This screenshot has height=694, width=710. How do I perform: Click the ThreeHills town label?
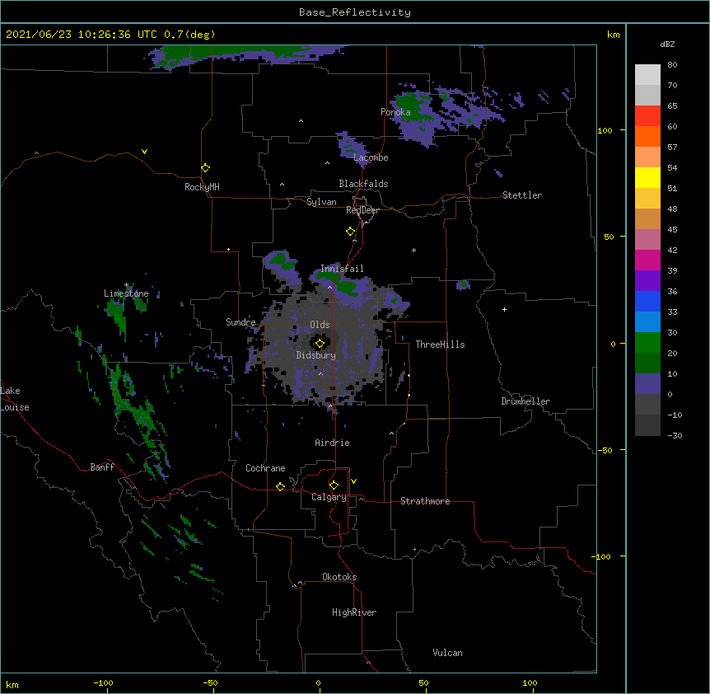tap(440, 345)
